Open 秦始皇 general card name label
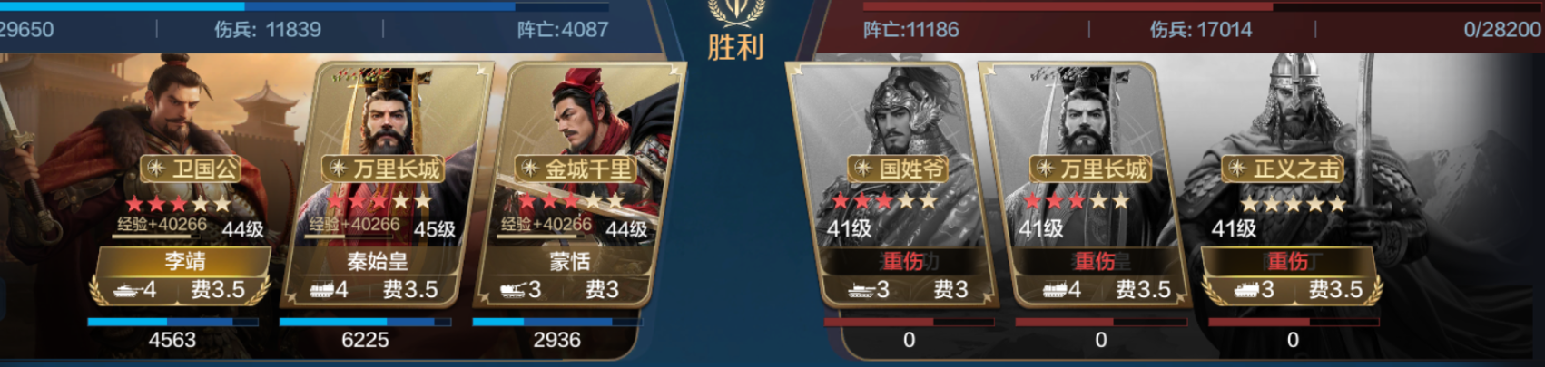Viewport: 1545px width, 367px height. pyautogui.click(x=378, y=262)
